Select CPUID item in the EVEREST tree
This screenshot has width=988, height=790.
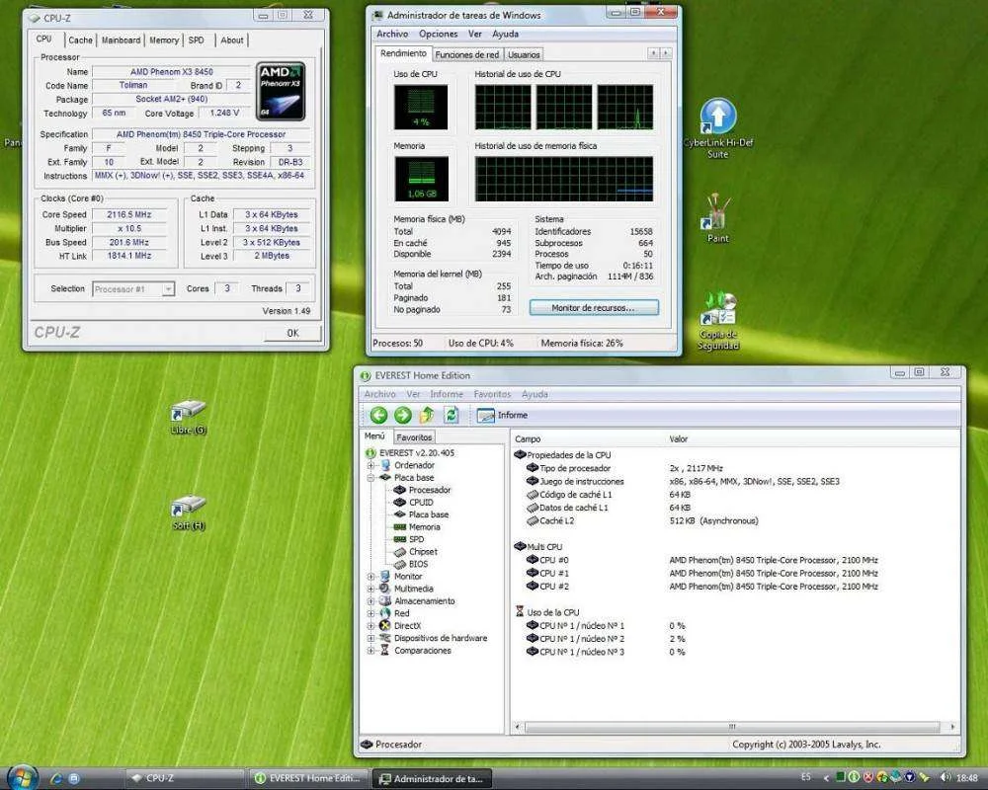[x=421, y=503]
